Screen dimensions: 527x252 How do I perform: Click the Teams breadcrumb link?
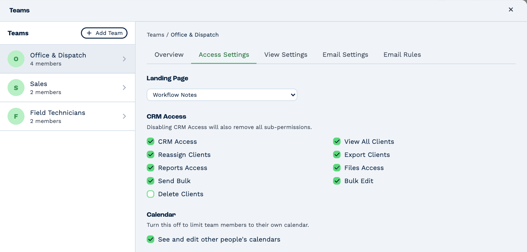156,35
